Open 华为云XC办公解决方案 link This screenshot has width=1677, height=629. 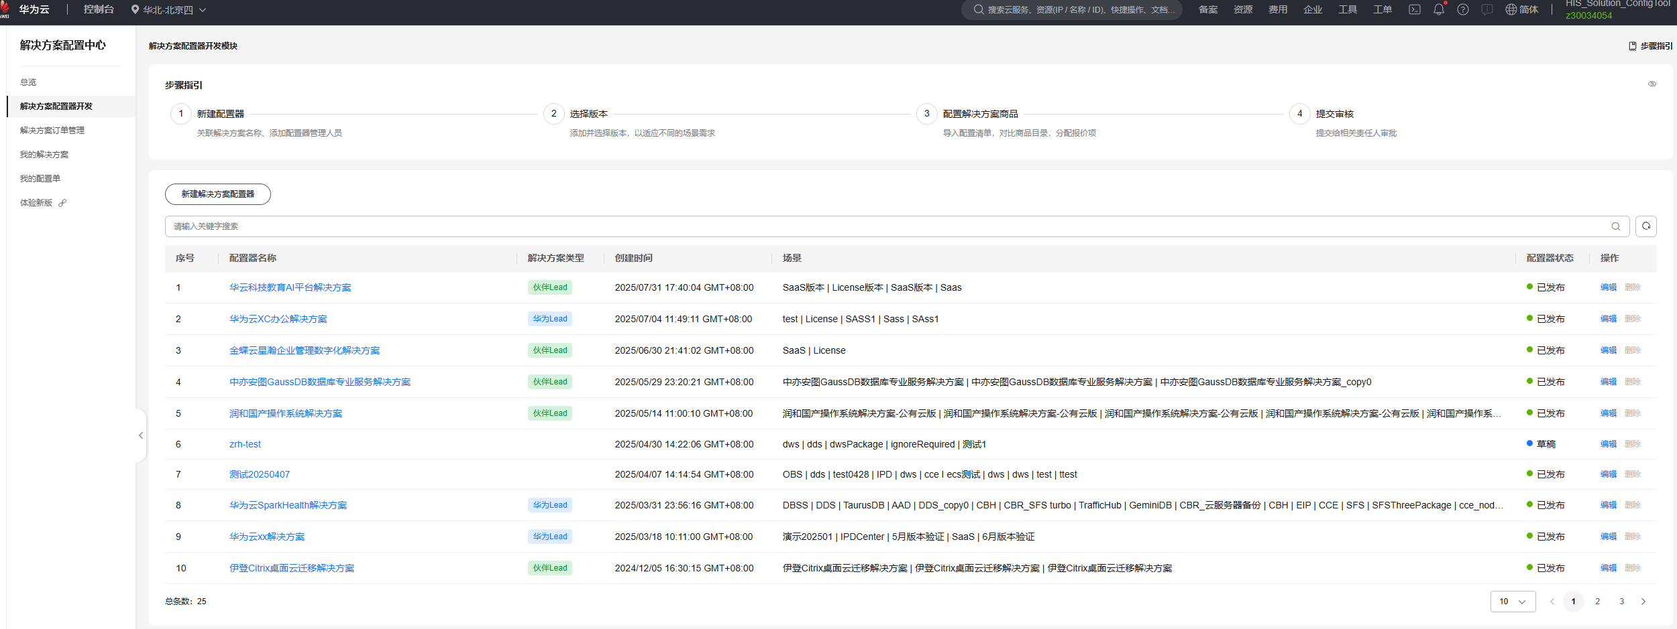[278, 319]
